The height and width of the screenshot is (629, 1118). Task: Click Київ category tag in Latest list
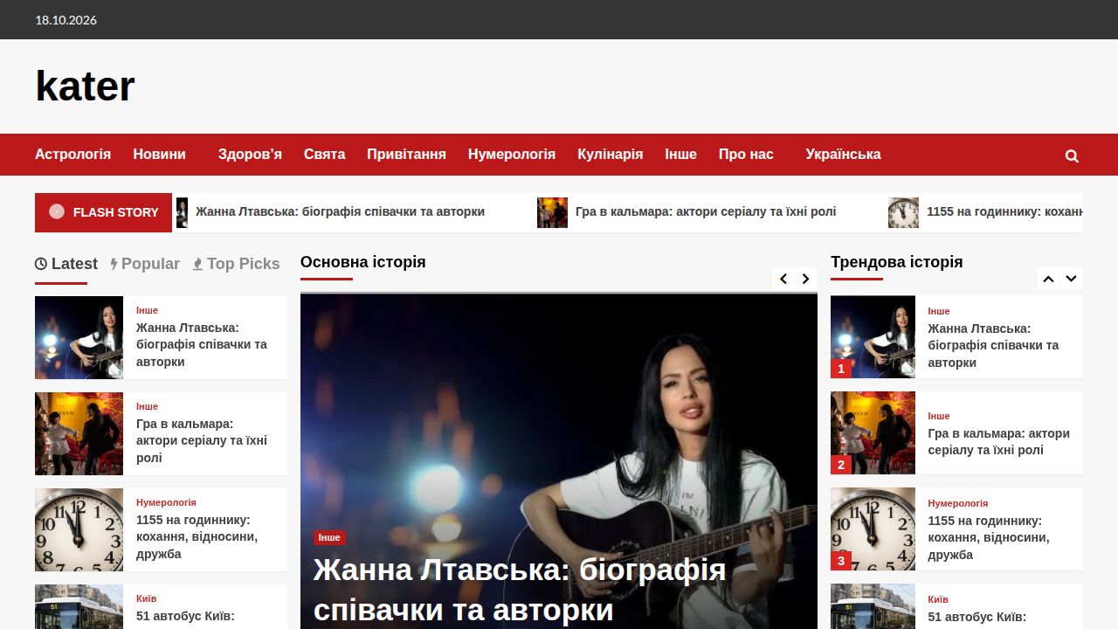[x=146, y=598]
